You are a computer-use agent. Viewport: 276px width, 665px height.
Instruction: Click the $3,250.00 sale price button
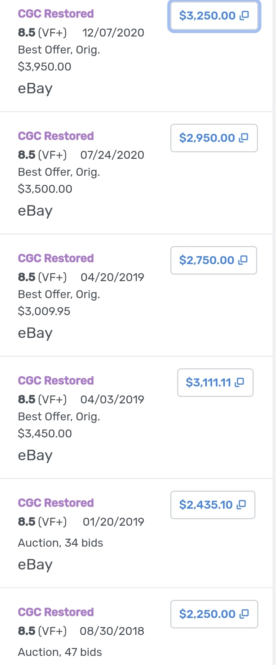[214, 16]
